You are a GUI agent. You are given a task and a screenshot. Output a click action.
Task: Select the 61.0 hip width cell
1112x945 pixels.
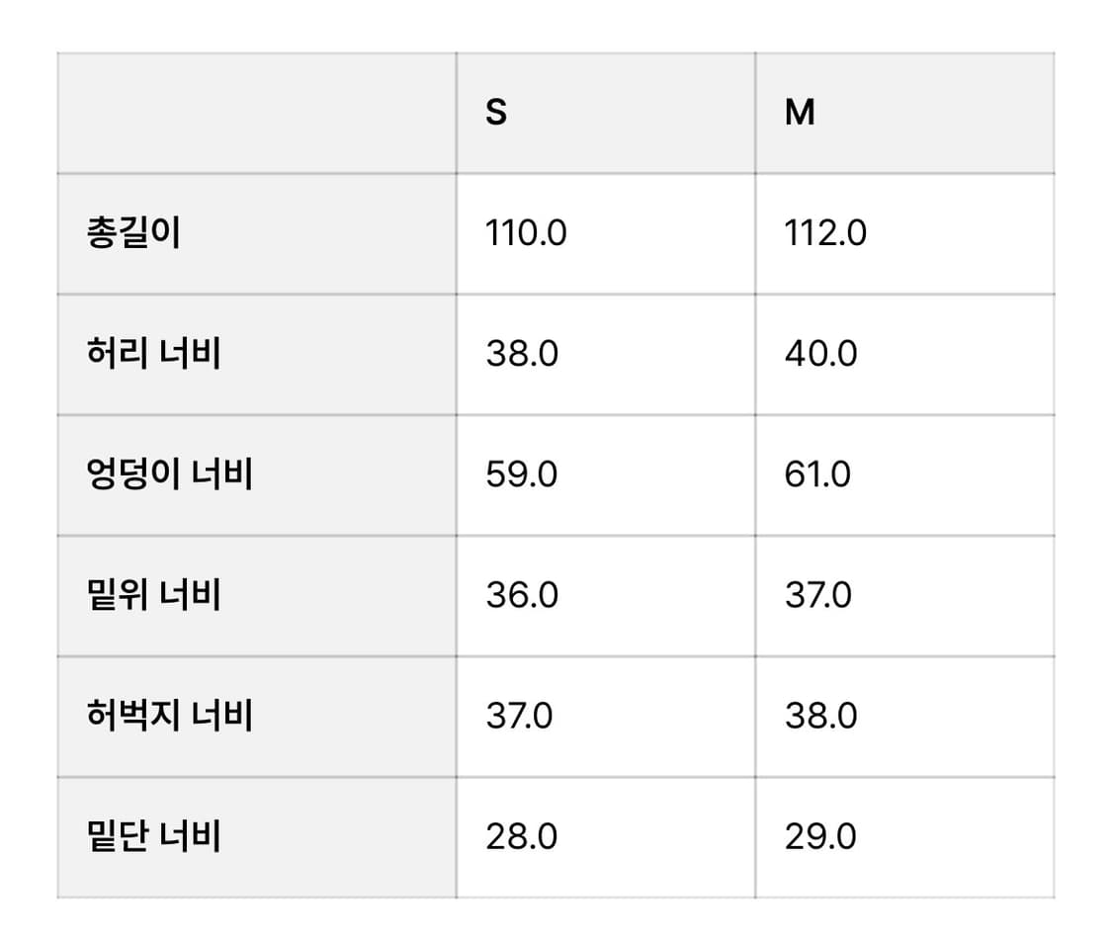coord(817,474)
